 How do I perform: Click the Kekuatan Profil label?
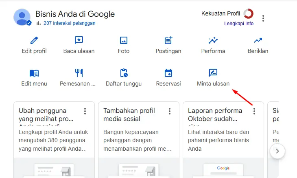tap(221, 14)
